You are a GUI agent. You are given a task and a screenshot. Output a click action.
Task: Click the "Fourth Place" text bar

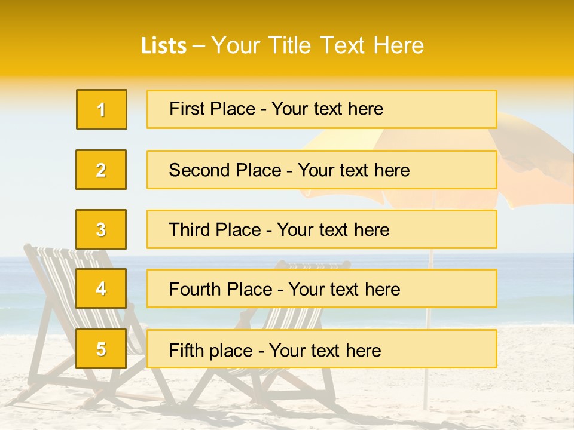tap(322, 288)
